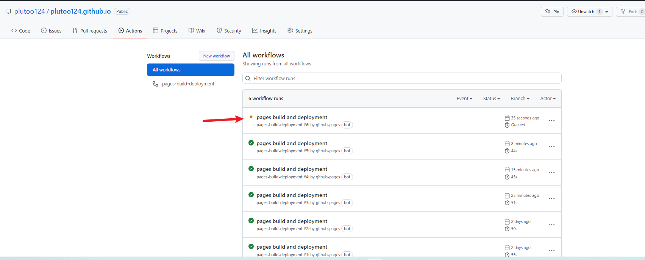Click the calendar icon next to 15 minutes ago
The height and width of the screenshot is (260, 645).
[507, 170]
